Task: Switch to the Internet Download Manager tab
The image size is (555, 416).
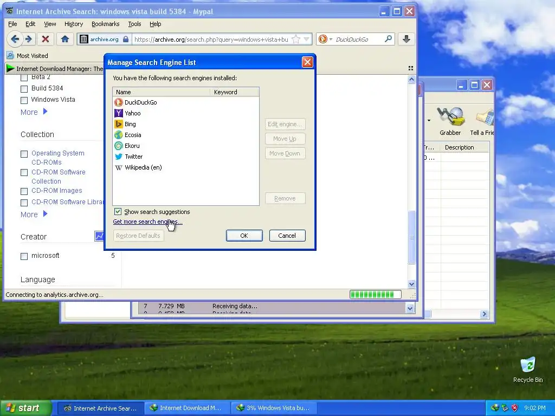Action: coord(55,69)
